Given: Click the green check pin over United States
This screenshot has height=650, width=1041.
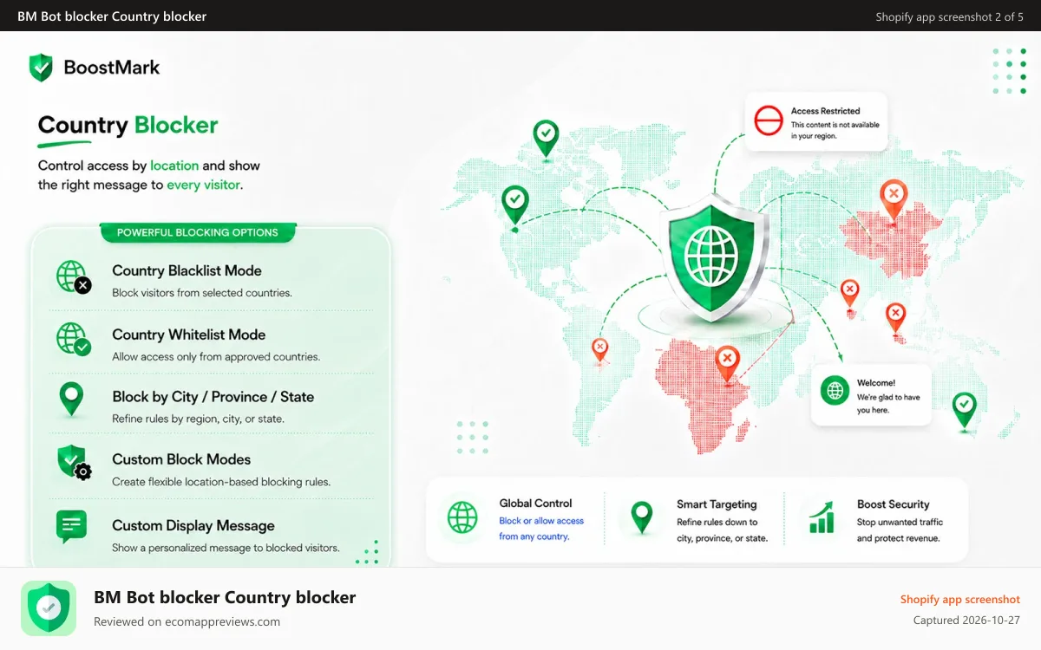Looking at the screenshot, I should tap(515, 205).
